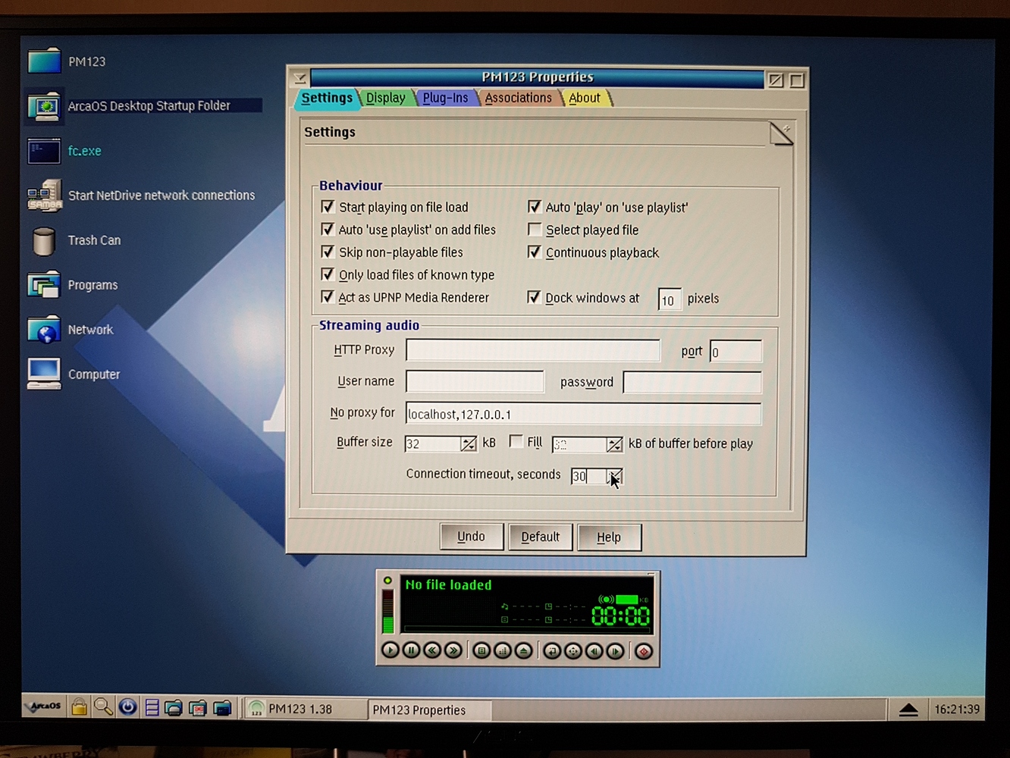Adjust the player's vertical volume bar
Screen dimensions: 1010x758
coord(388,611)
